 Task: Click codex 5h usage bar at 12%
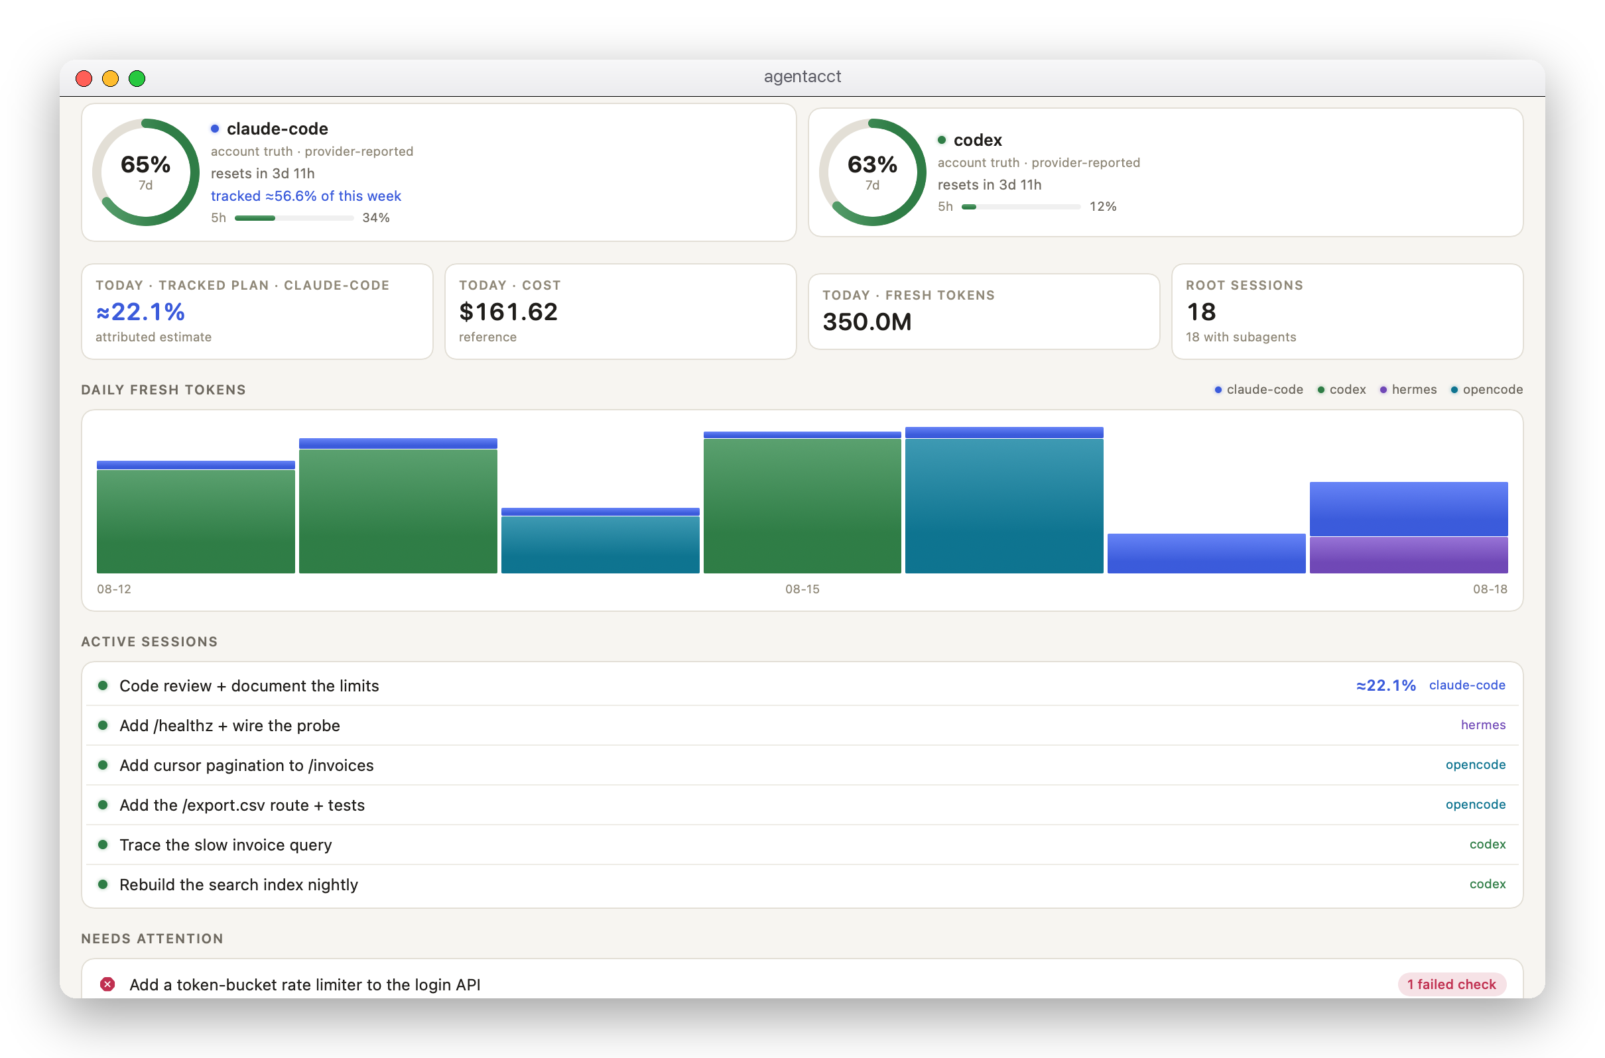[1021, 206]
